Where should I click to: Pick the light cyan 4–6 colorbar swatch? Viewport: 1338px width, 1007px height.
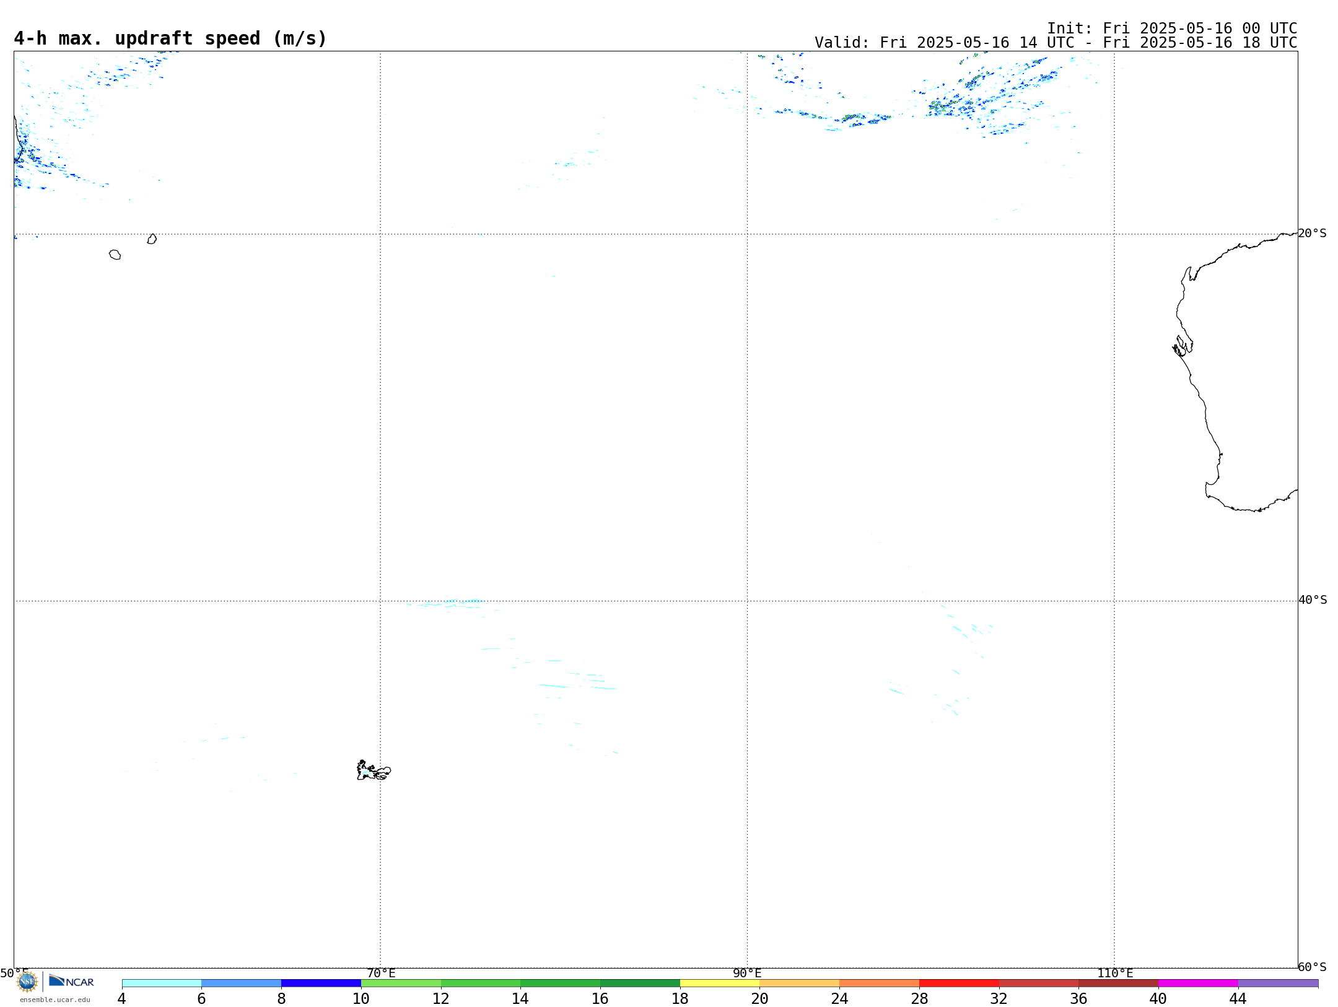point(162,983)
